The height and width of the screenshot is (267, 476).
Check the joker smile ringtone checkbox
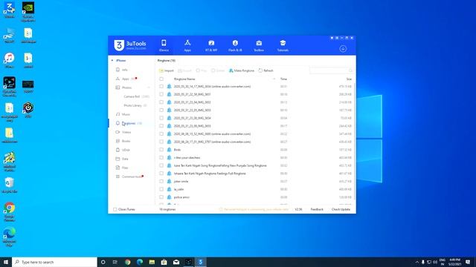[161, 181]
